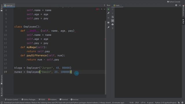Click the Restore Layout icon in Run panel

coord(108,23)
